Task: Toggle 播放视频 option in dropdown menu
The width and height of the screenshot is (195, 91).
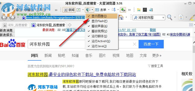Action: coord(102,31)
